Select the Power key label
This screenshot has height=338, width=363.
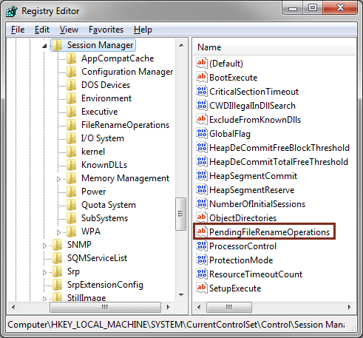coord(94,192)
